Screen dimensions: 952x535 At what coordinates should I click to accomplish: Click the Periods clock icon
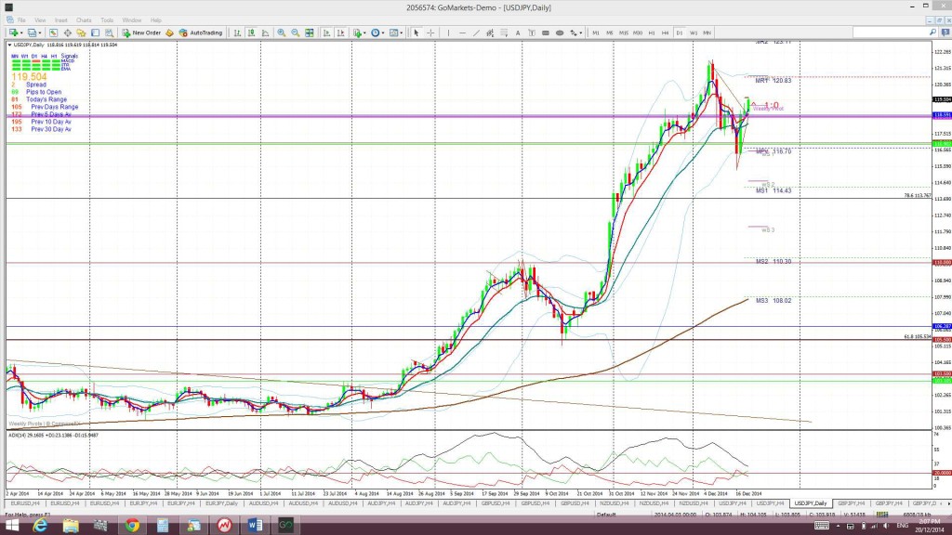[x=376, y=33]
